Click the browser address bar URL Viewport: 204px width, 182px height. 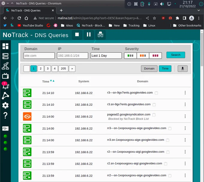[x=100, y=18]
